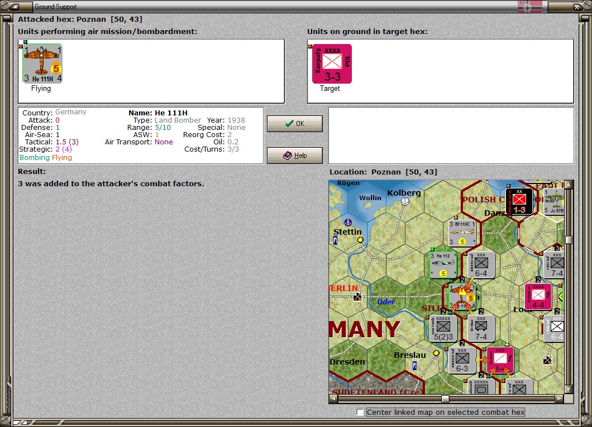Click the Breslau yellow city marker
This screenshot has width=592, height=427.
coord(436,353)
